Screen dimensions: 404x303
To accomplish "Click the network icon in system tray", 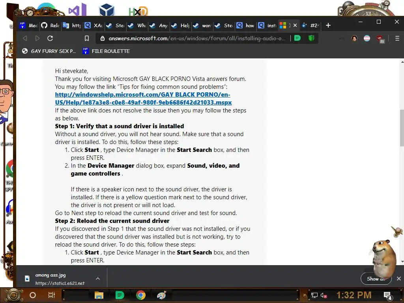I will [x=314, y=295].
